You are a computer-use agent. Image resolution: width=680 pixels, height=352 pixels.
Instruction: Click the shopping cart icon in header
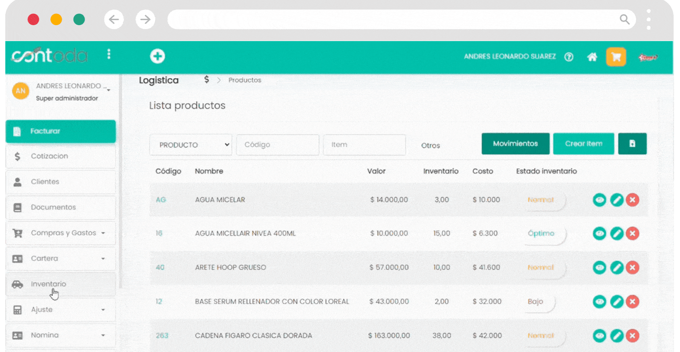coord(616,57)
